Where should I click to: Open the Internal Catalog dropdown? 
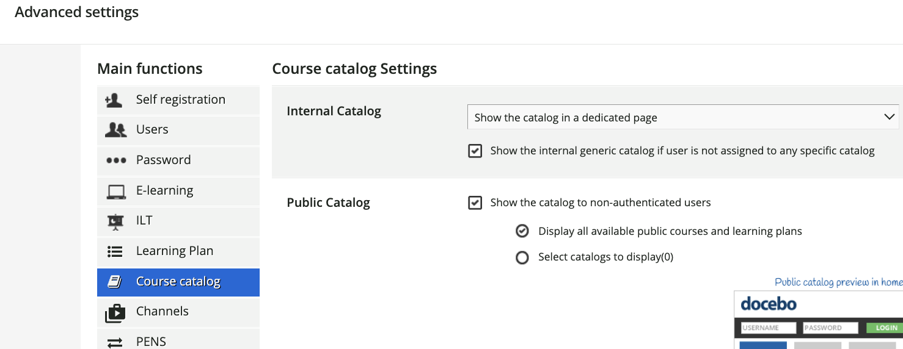point(683,117)
